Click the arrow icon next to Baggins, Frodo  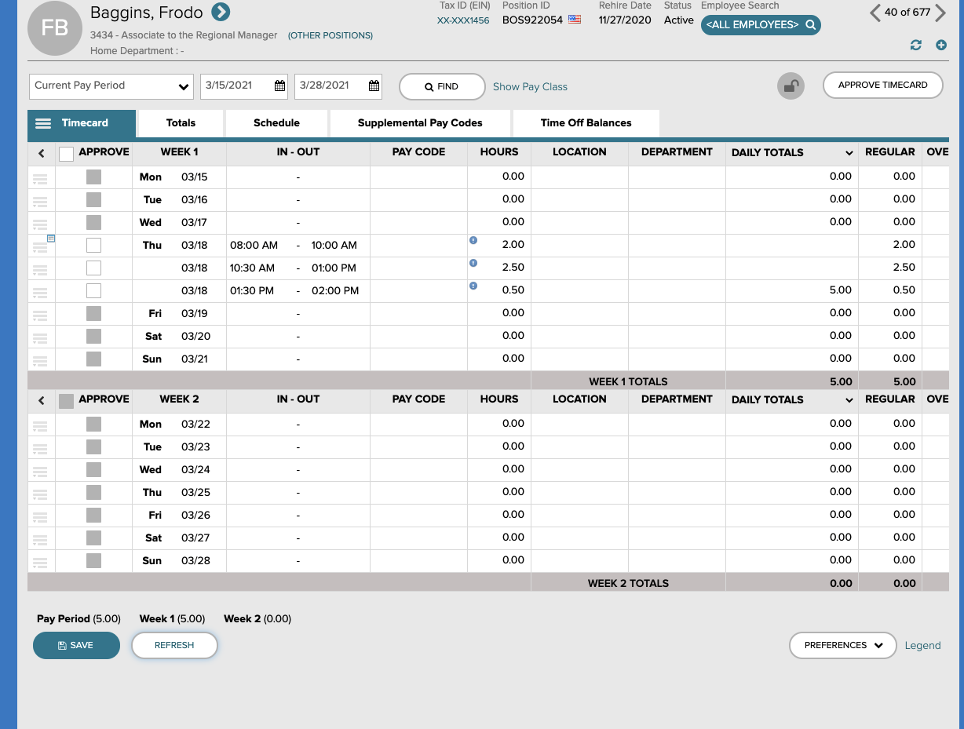221,12
